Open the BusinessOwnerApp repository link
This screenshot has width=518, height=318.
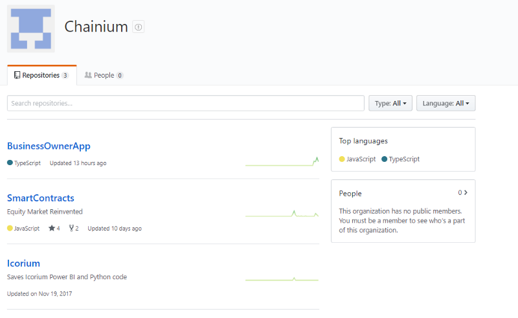pos(49,146)
